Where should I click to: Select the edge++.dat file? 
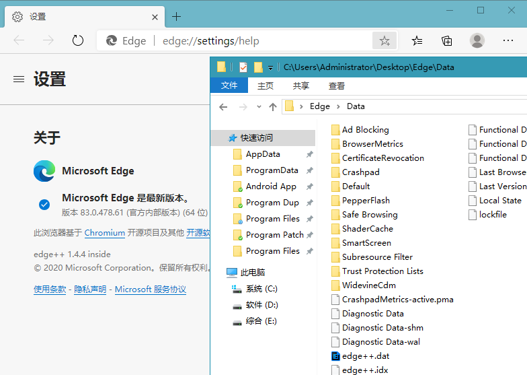[x=360, y=355]
